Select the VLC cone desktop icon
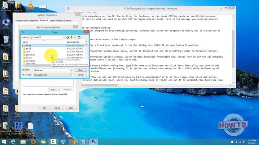The height and width of the screenshot is (145, 259). (30, 6)
